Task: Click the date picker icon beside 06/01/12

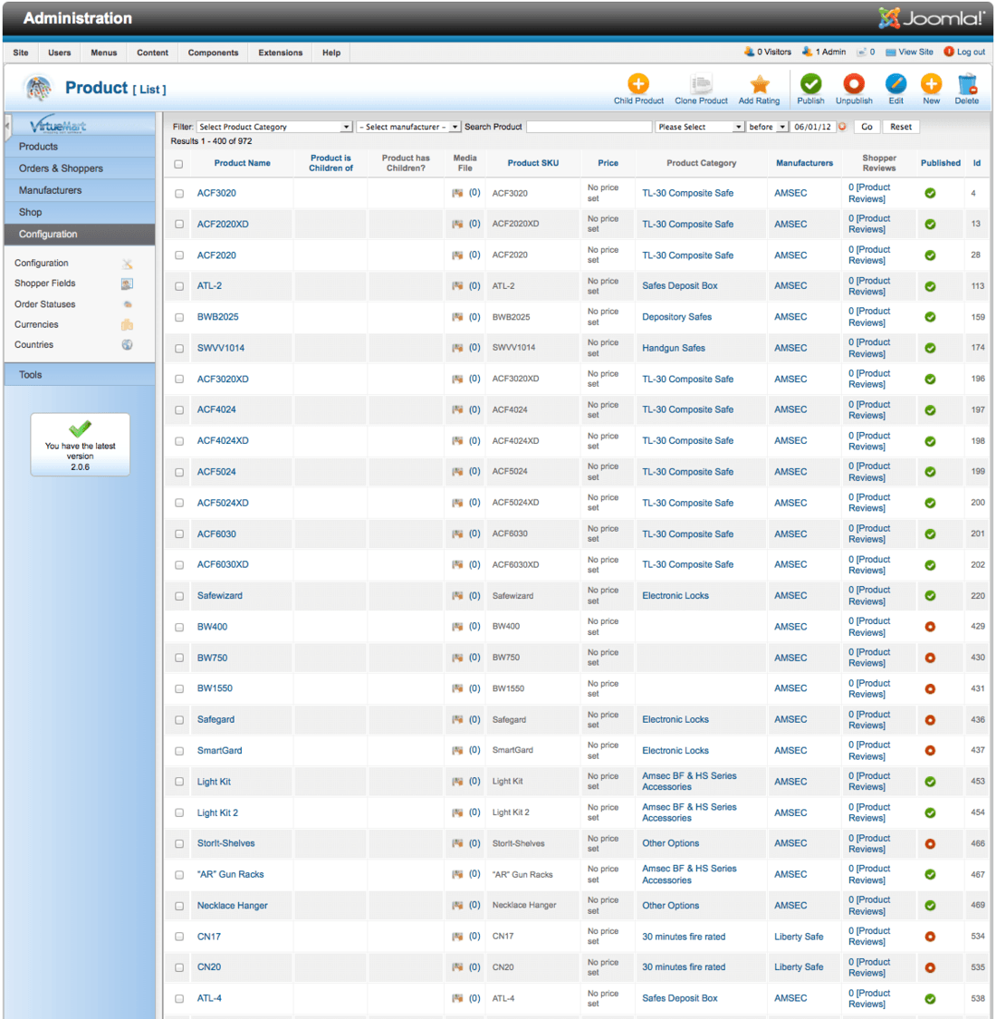Action: click(x=842, y=127)
